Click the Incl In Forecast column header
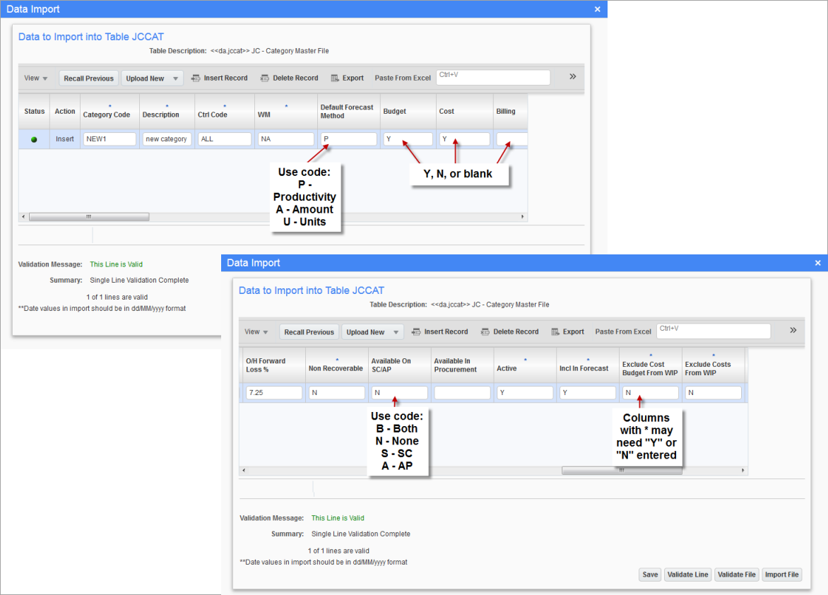 584,368
